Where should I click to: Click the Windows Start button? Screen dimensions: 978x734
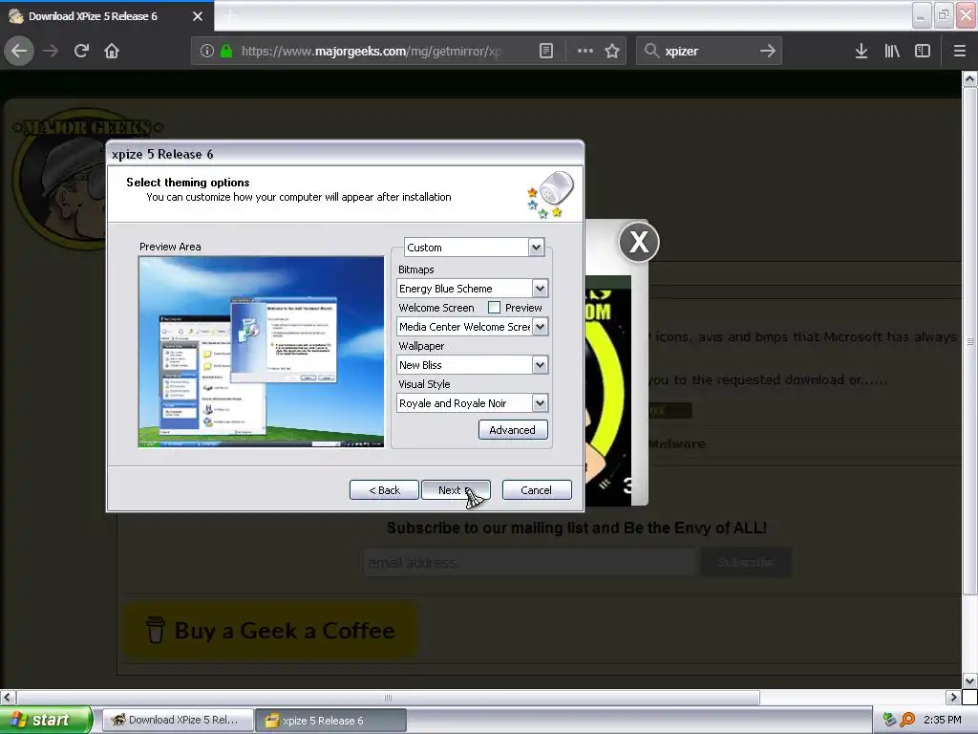point(46,720)
